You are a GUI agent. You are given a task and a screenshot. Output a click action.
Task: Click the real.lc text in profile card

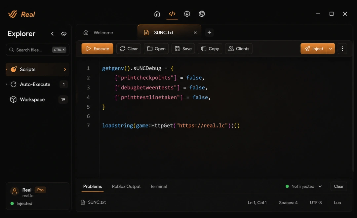pyautogui.click(x=28, y=196)
